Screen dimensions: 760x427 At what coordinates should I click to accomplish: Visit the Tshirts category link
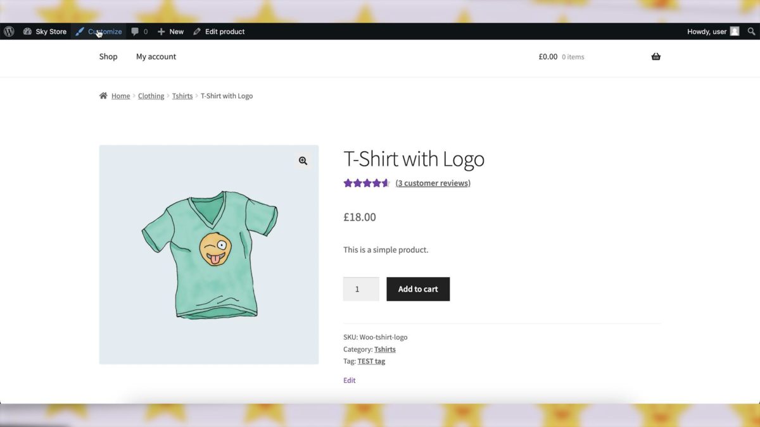384,349
